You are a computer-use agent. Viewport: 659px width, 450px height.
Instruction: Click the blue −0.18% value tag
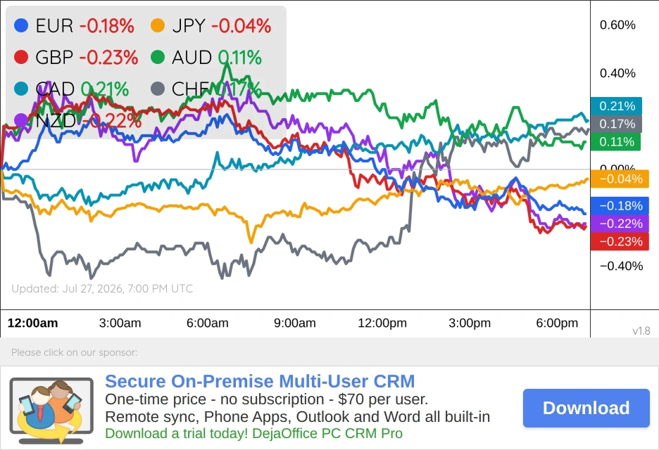620,206
